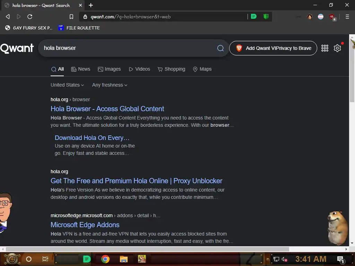The height and width of the screenshot is (266, 355).
Task: Open Cortana circle on taskbar
Action: [28, 259]
